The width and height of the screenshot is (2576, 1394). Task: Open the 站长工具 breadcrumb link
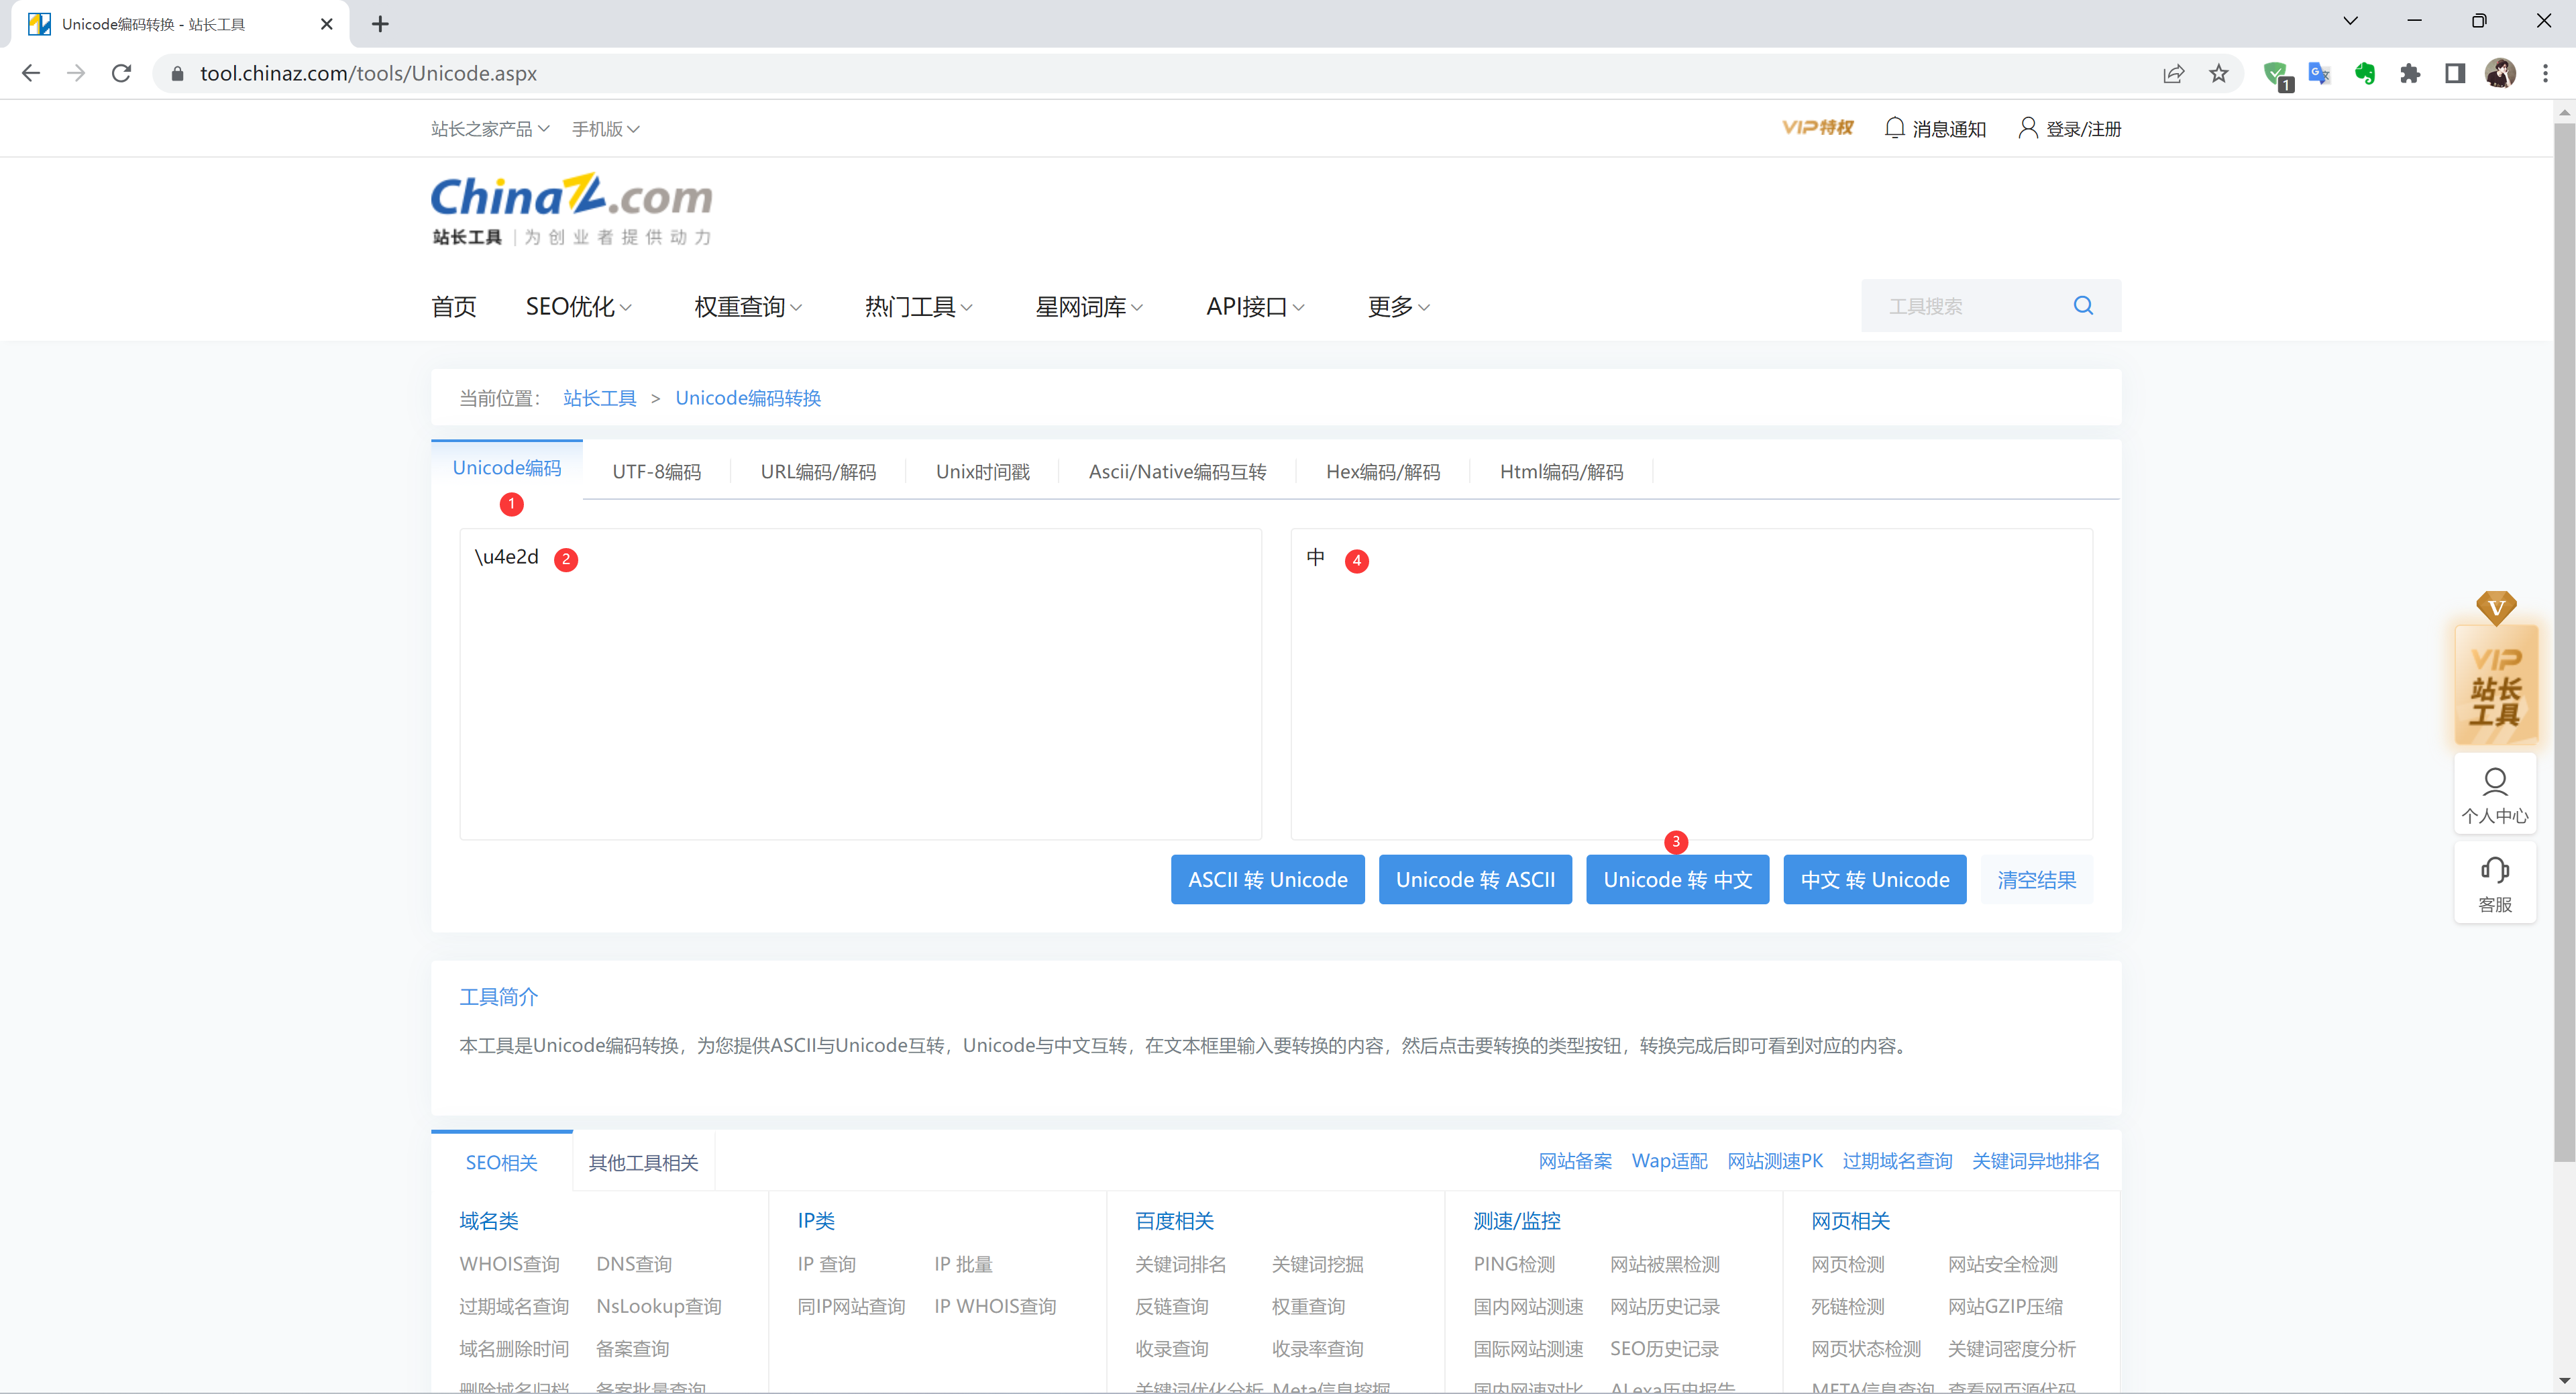click(x=600, y=398)
